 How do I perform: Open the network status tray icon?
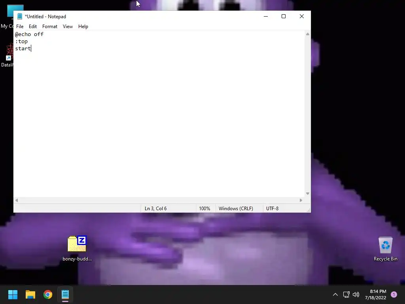346,294
